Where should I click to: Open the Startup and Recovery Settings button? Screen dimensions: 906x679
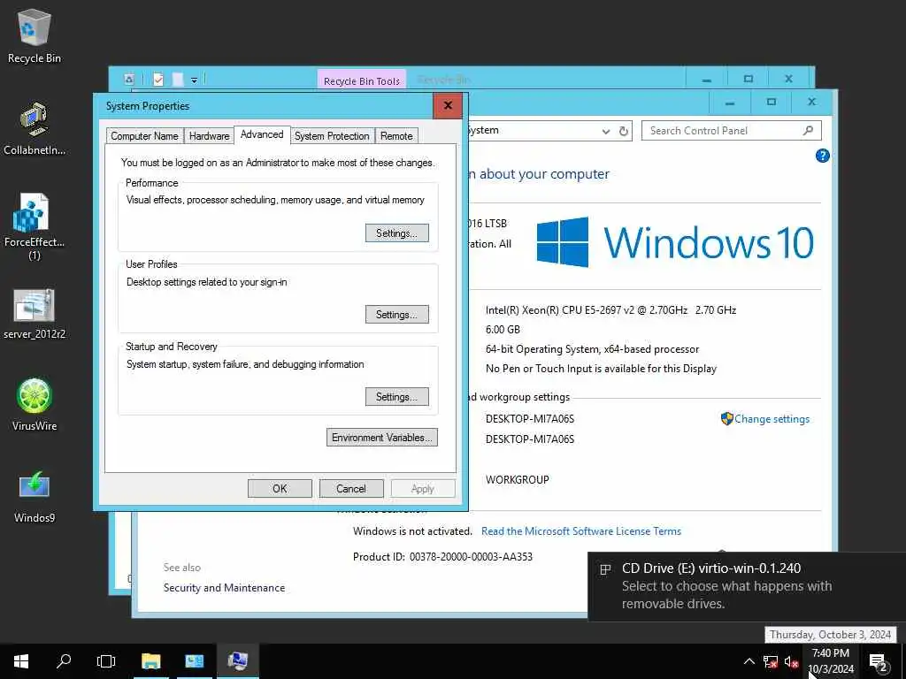(x=397, y=397)
